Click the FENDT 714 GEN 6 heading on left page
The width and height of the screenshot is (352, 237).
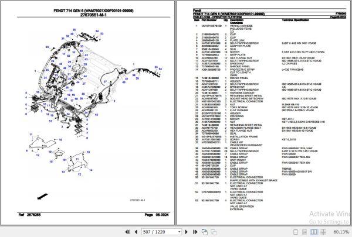[94, 11]
